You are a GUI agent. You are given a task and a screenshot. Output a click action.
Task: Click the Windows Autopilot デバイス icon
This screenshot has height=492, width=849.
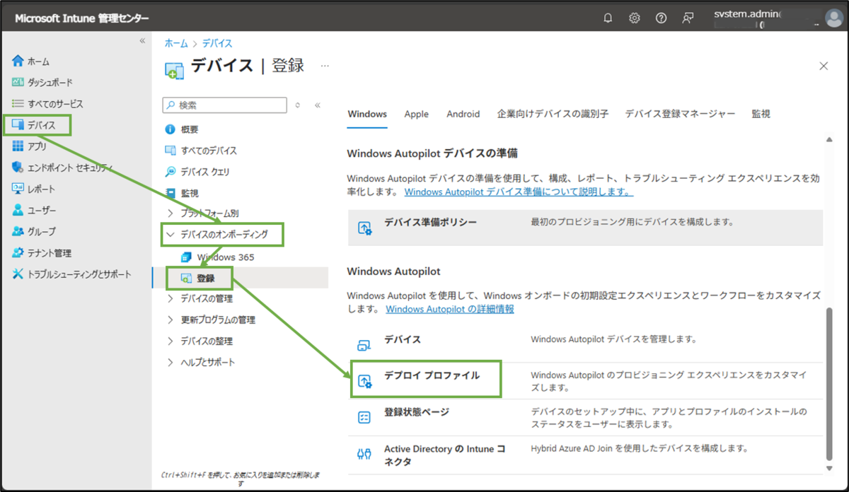pyautogui.click(x=364, y=345)
